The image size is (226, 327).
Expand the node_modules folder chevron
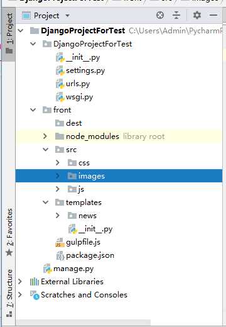tap(45, 136)
